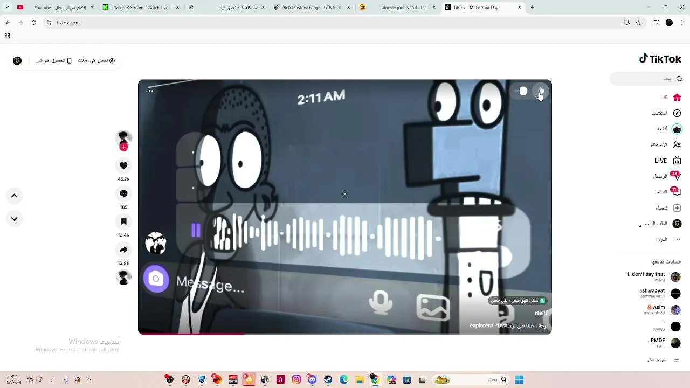Click the uploader username rte1f on the video
Viewport: 690px width, 388px height.
click(x=541, y=313)
